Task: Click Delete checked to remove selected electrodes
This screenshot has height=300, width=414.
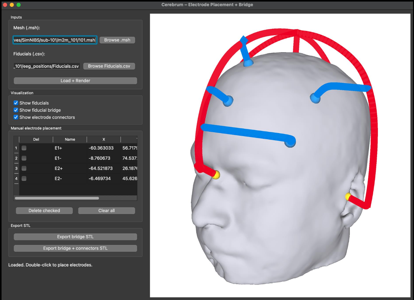Action: click(44, 210)
